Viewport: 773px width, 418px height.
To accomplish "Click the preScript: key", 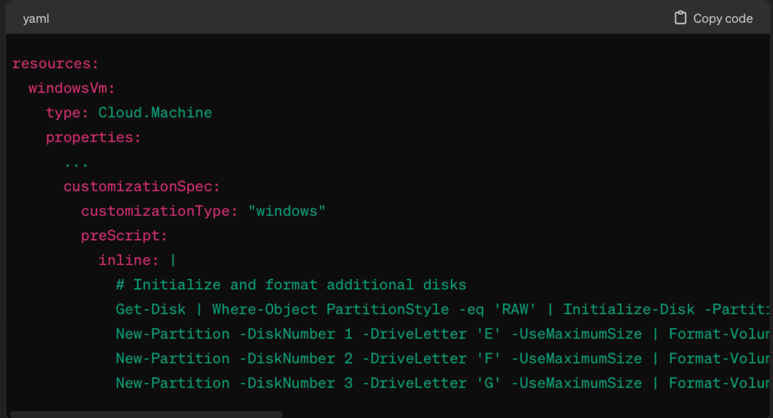I will tap(125, 236).
